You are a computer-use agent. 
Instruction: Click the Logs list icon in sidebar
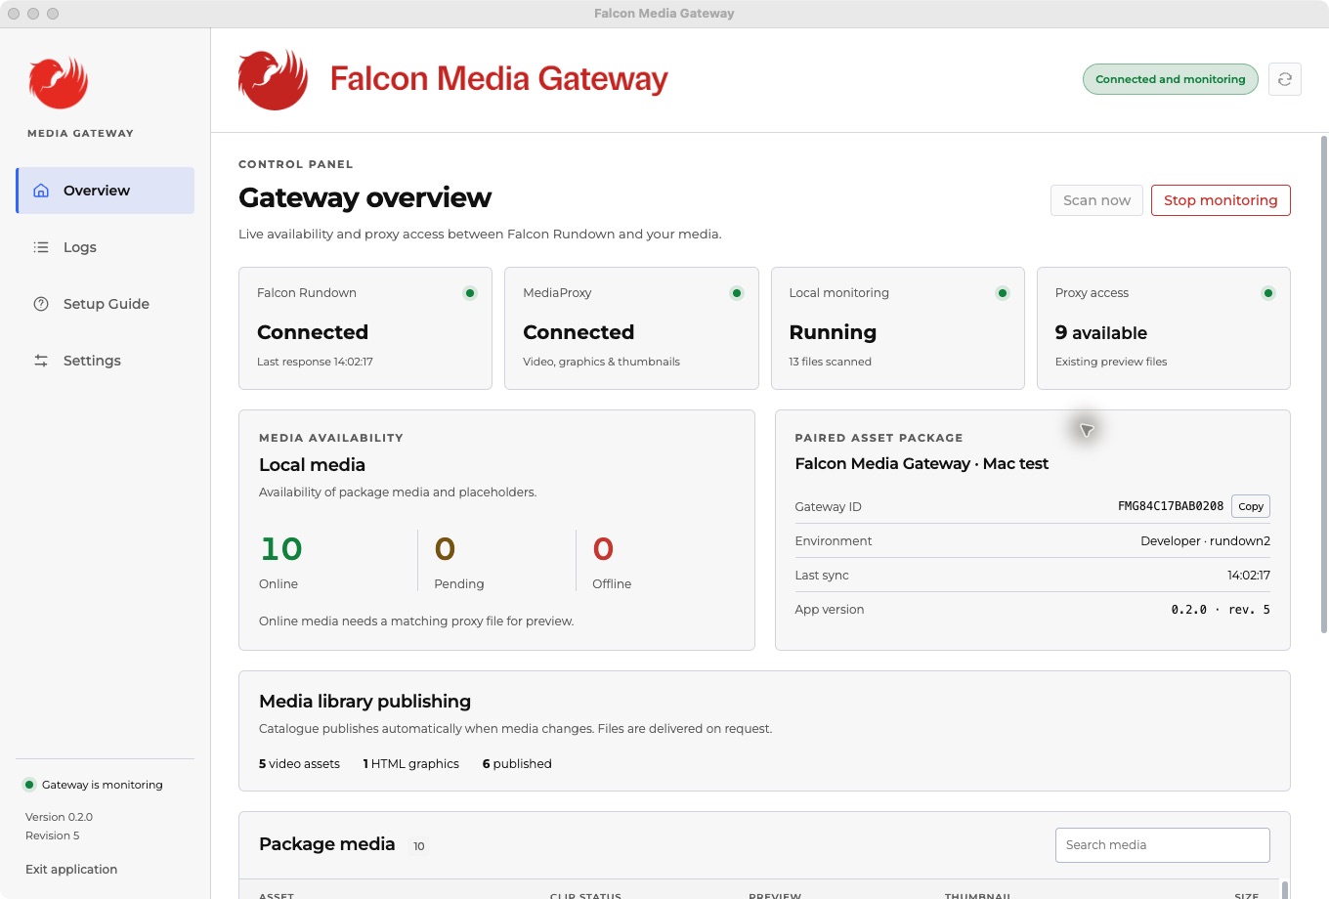41,247
